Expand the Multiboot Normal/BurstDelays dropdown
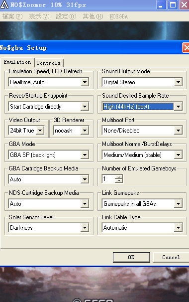 [x=178, y=155]
